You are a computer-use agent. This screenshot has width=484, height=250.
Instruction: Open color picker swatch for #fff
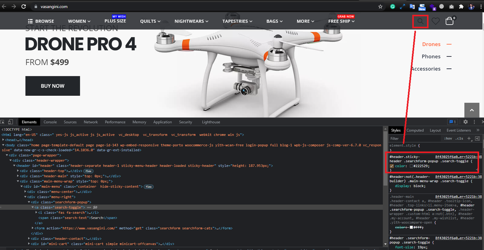point(412,227)
